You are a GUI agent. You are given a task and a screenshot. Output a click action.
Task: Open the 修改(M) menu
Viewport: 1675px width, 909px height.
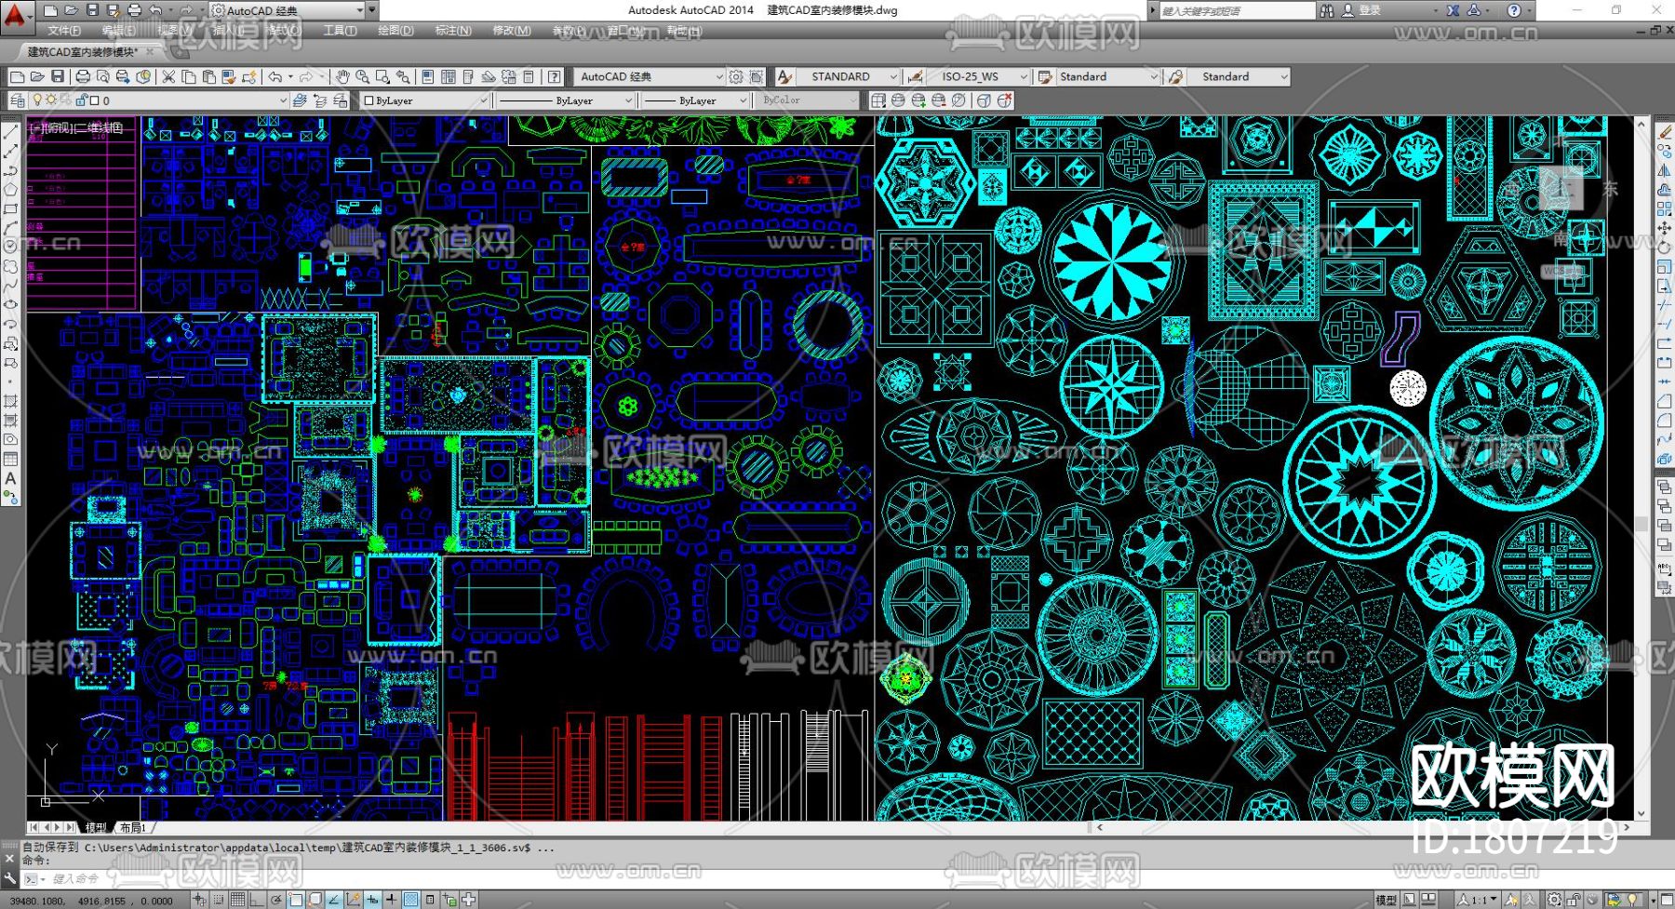click(x=511, y=31)
